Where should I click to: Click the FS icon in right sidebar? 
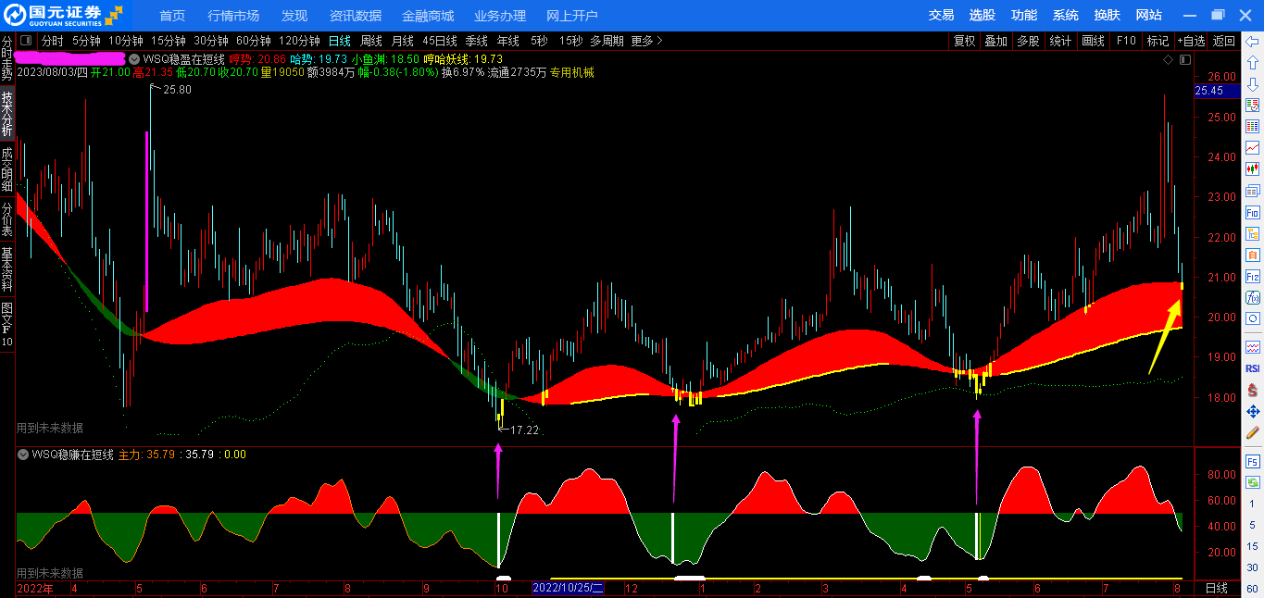(x=1252, y=461)
